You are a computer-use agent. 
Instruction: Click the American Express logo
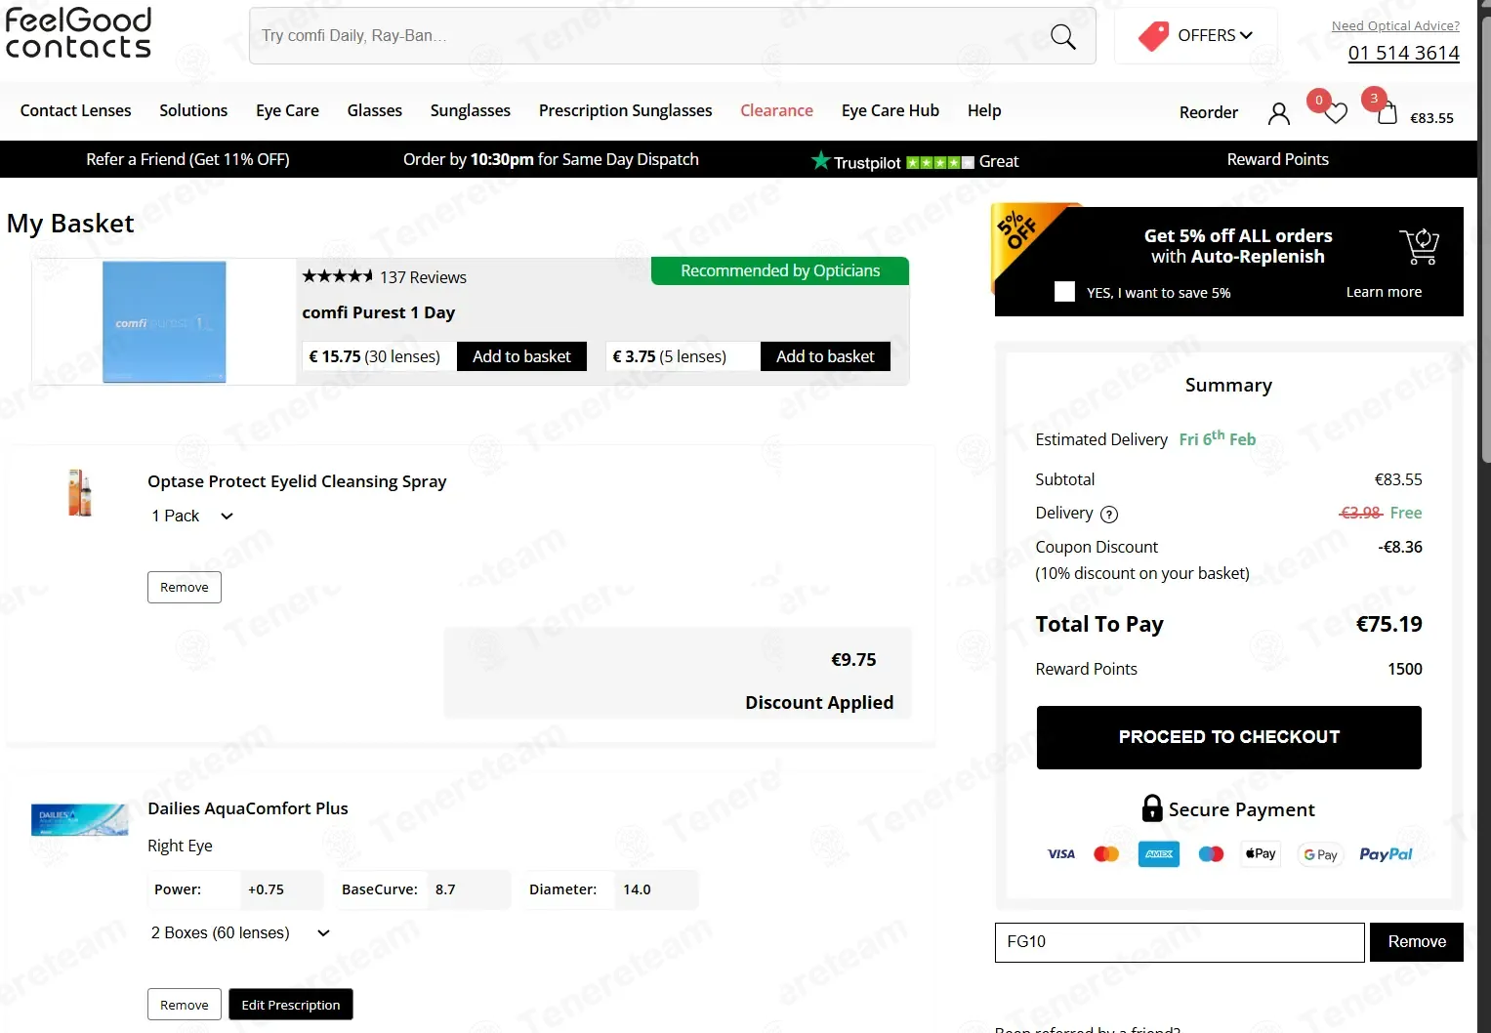1159,854
